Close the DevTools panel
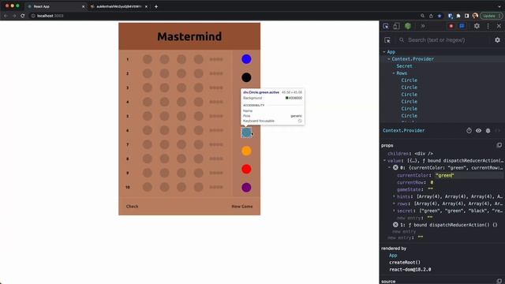The width and height of the screenshot is (505, 284). pyautogui.click(x=499, y=26)
